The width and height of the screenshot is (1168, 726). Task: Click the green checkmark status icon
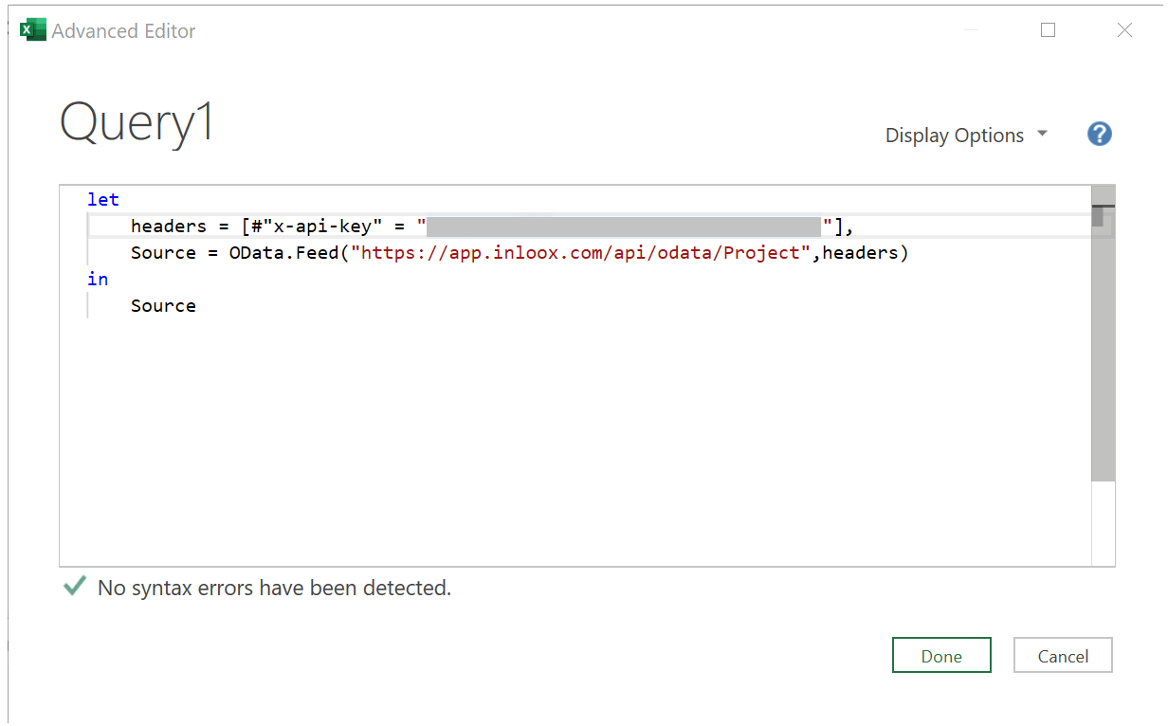coord(74,587)
